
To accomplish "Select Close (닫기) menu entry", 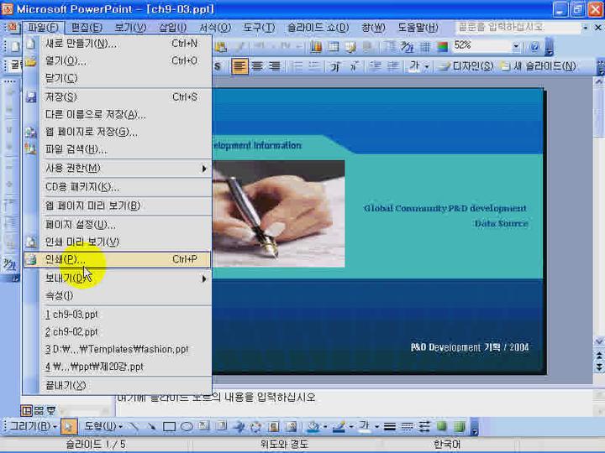I will (x=117, y=78).
